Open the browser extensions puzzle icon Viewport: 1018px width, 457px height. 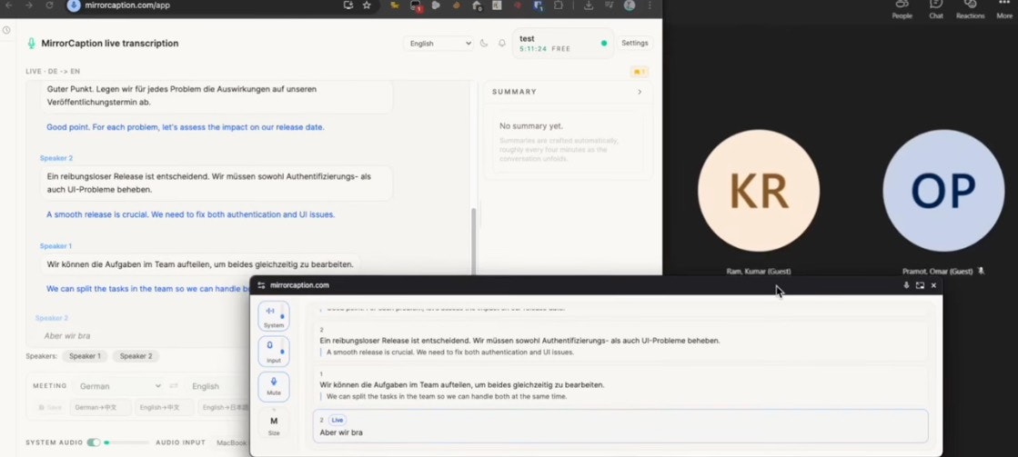559,5
